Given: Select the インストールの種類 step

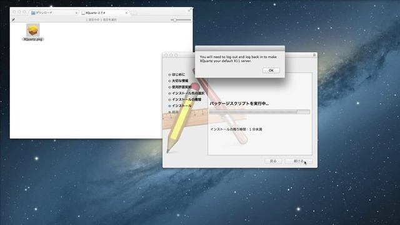Looking at the screenshot, I should coord(185,99).
